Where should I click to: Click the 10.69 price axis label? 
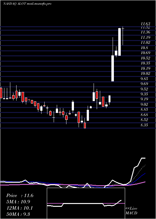pyautogui.click(x=145, y=53)
